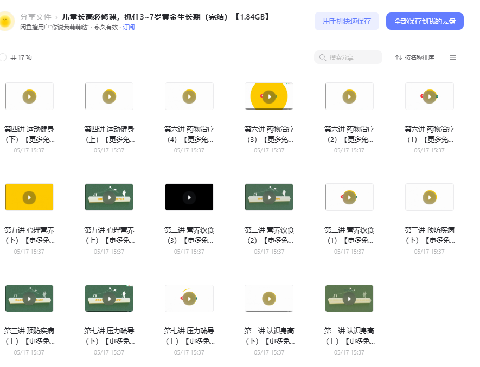Play video 第三讲 预防疾病(下)
This screenshot has height=367, width=480.
pos(430,197)
